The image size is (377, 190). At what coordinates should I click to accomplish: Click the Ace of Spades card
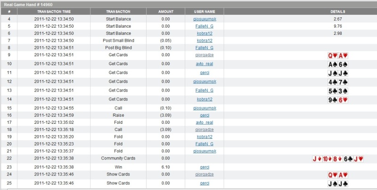[333, 64]
